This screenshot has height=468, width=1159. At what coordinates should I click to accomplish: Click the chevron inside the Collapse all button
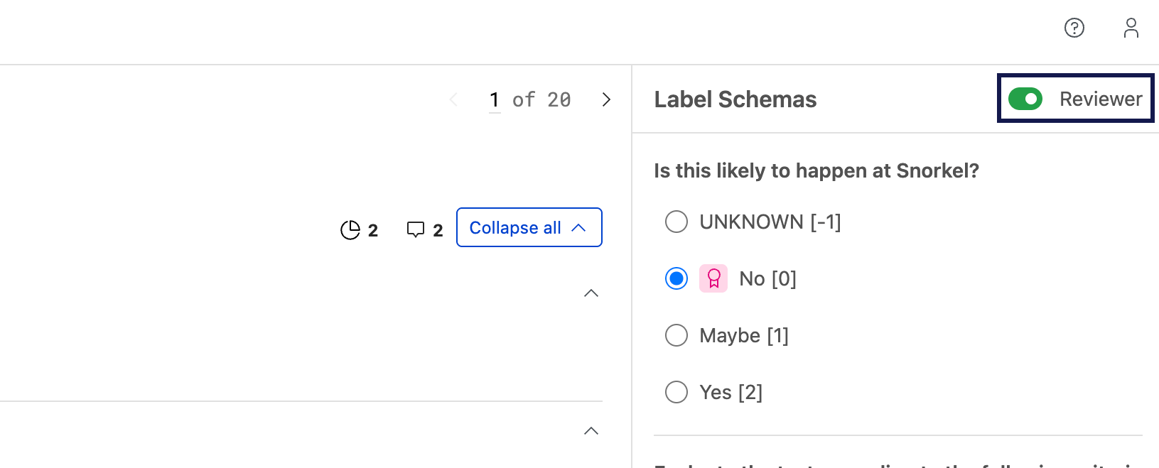[x=578, y=227]
